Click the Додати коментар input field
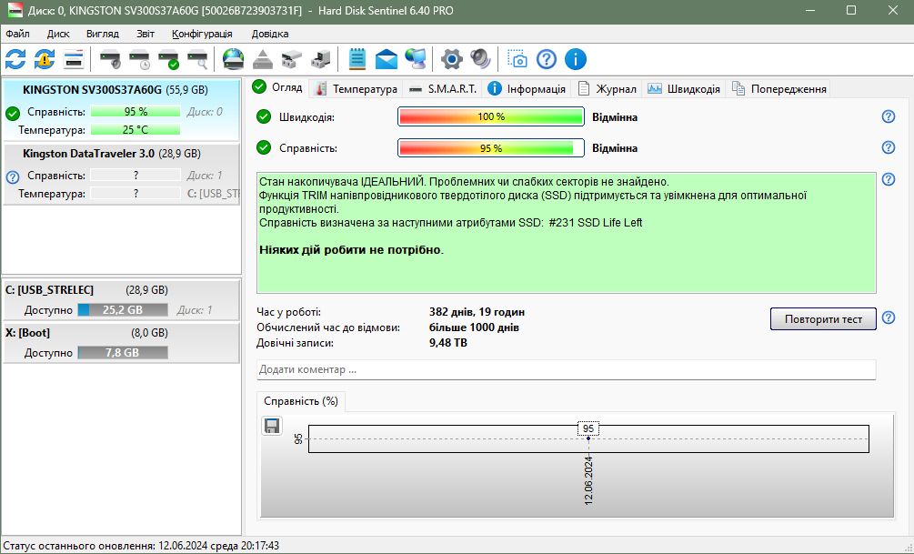 coord(566,369)
